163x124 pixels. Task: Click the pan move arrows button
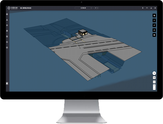pyautogui.click(x=154, y=82)
